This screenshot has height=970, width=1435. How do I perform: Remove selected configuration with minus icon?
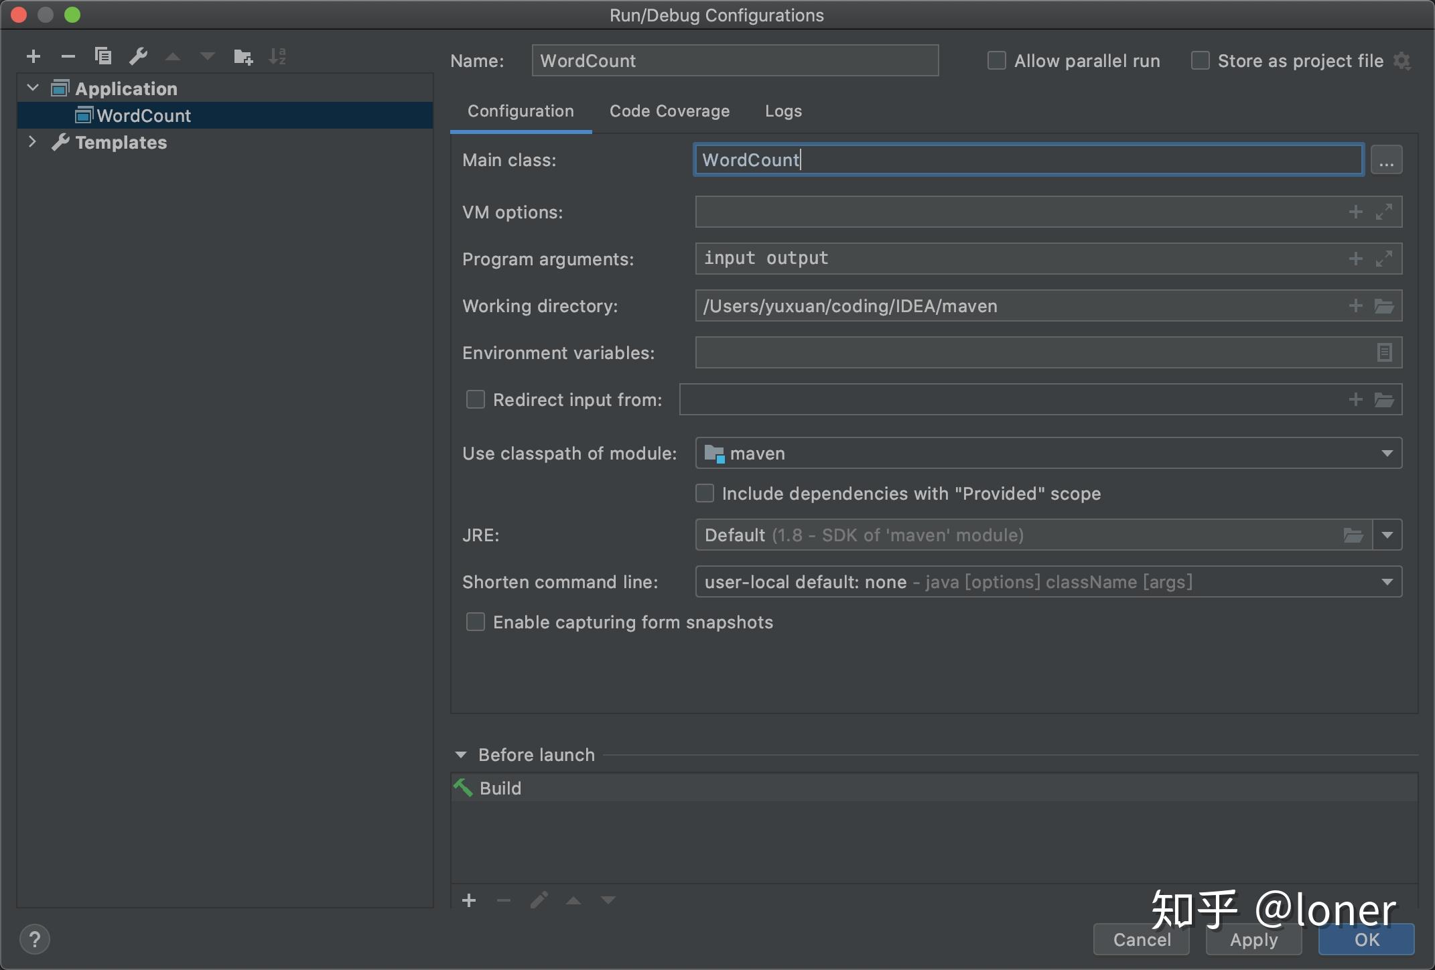click(x=68, y=56)
